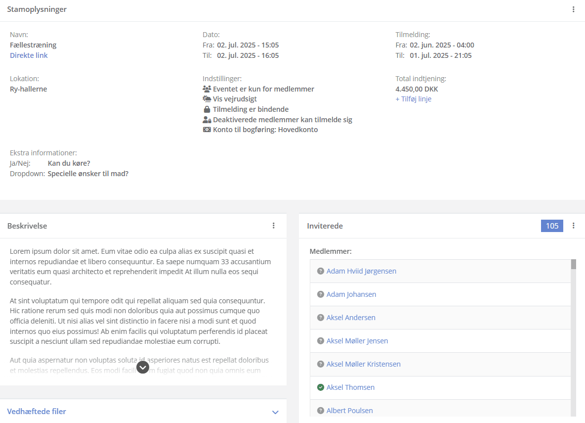Image resolution: width=585 pixels, height=423 pixels.
Task: Click the weather forecast icon beside Vis vejrudsigt
Action: pyautogui.click(x=207, y=99)
